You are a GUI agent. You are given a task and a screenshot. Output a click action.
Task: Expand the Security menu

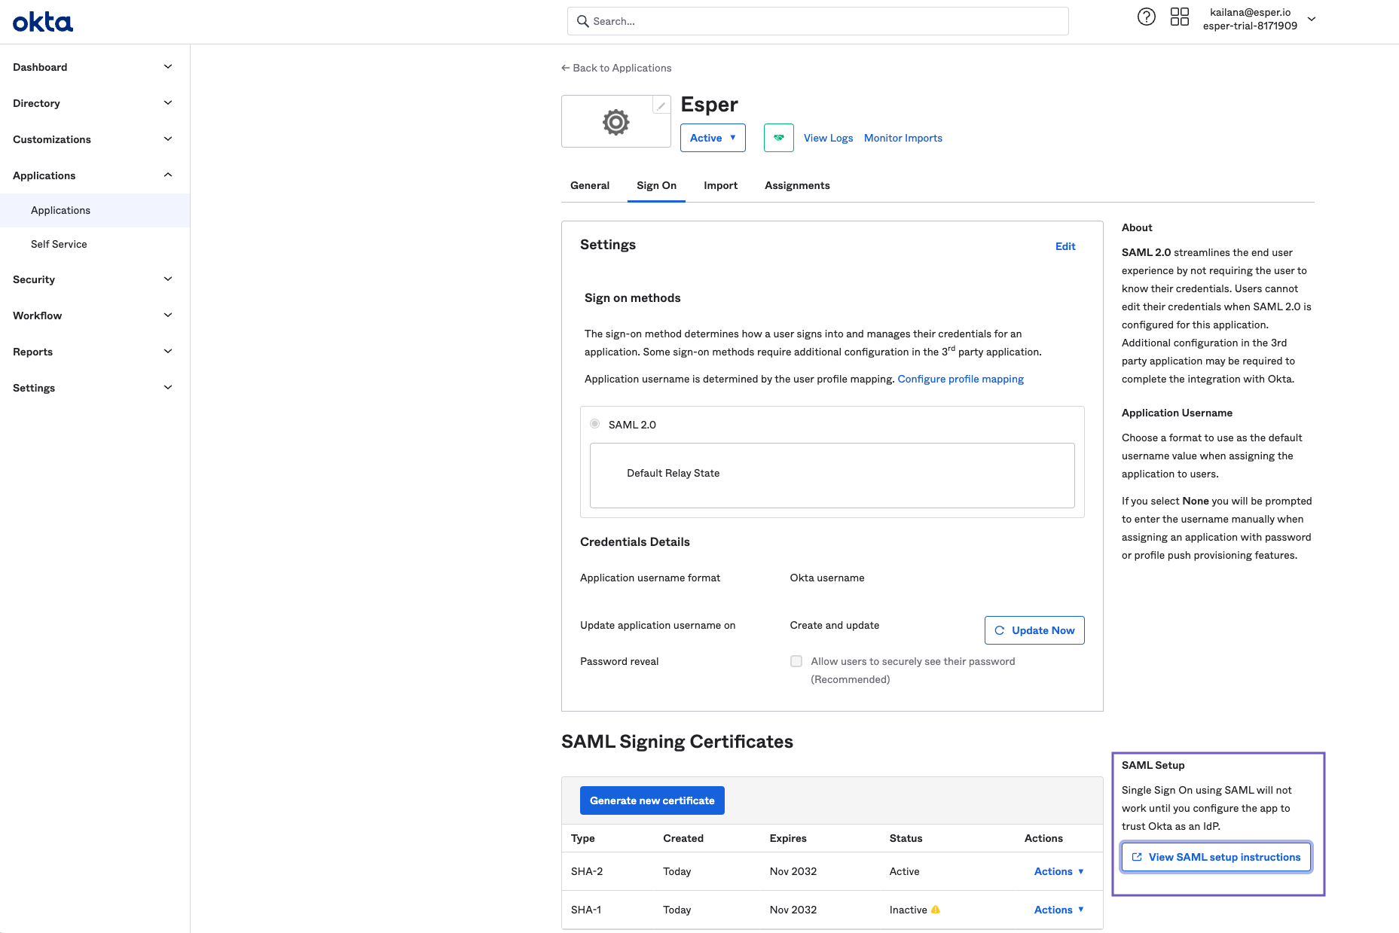pos(95,279)
